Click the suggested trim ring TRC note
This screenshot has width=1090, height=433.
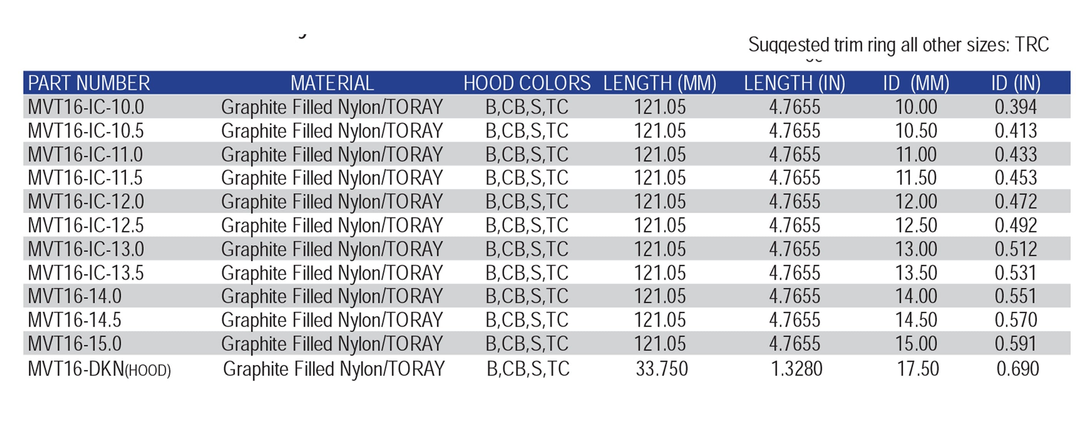click(x=898, y=45)
